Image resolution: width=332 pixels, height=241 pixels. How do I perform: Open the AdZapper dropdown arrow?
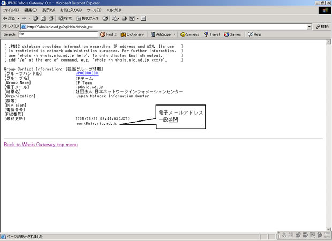pos(175,34)
